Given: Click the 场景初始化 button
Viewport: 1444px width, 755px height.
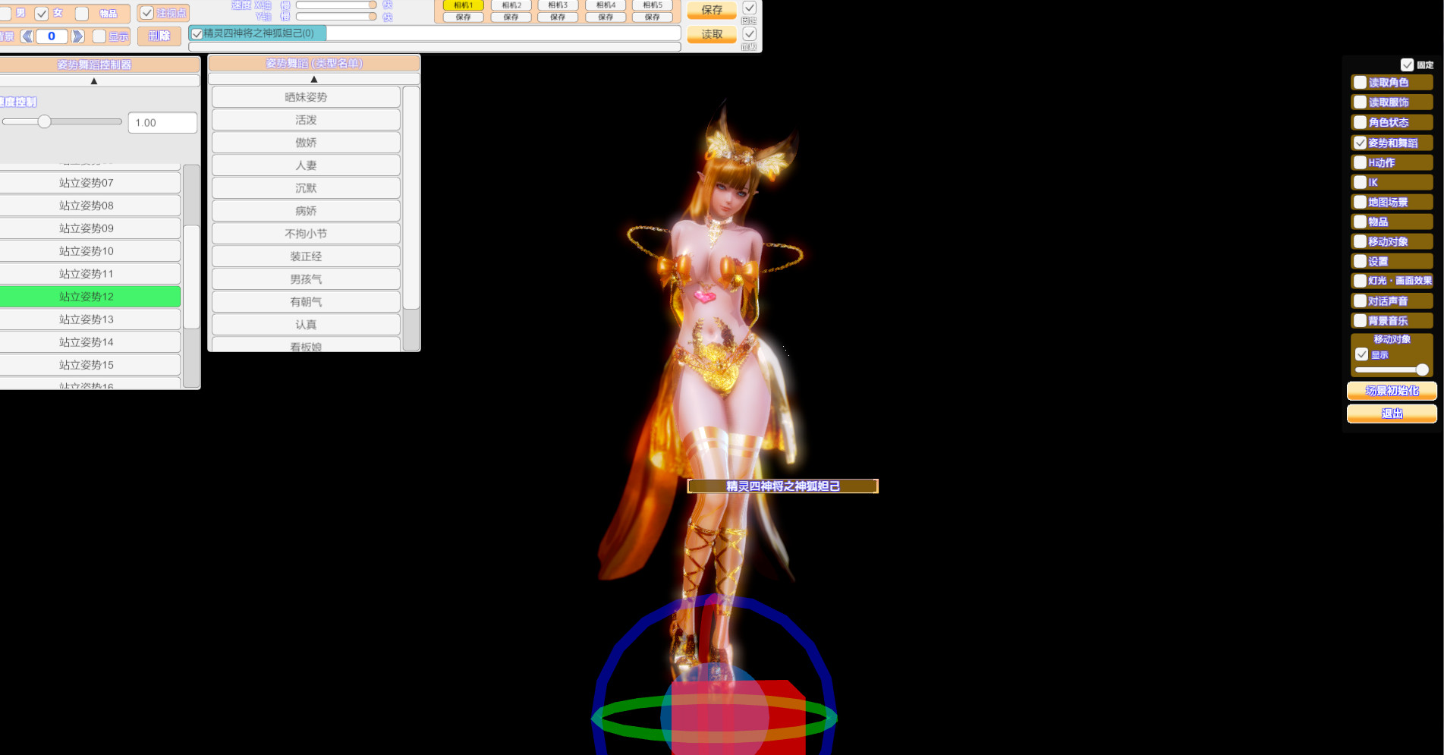Looking at the screenshot, I should pos(1392,391).
